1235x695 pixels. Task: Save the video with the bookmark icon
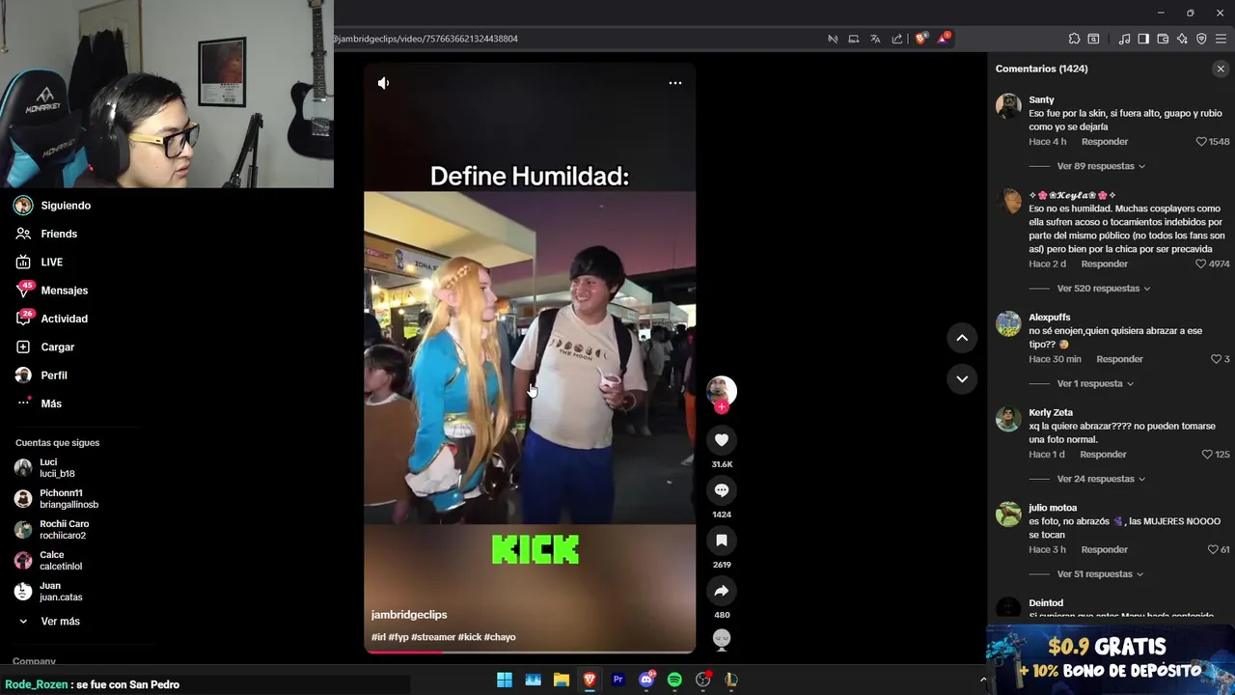(x=722, y=541)
